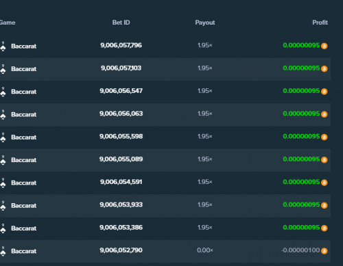The width and height of the screenshot is (343, 266).
Task: Click the Bitcoin coin icon in row 9,006,055,598
Action: pyautogui.click(x=324, y=137)
